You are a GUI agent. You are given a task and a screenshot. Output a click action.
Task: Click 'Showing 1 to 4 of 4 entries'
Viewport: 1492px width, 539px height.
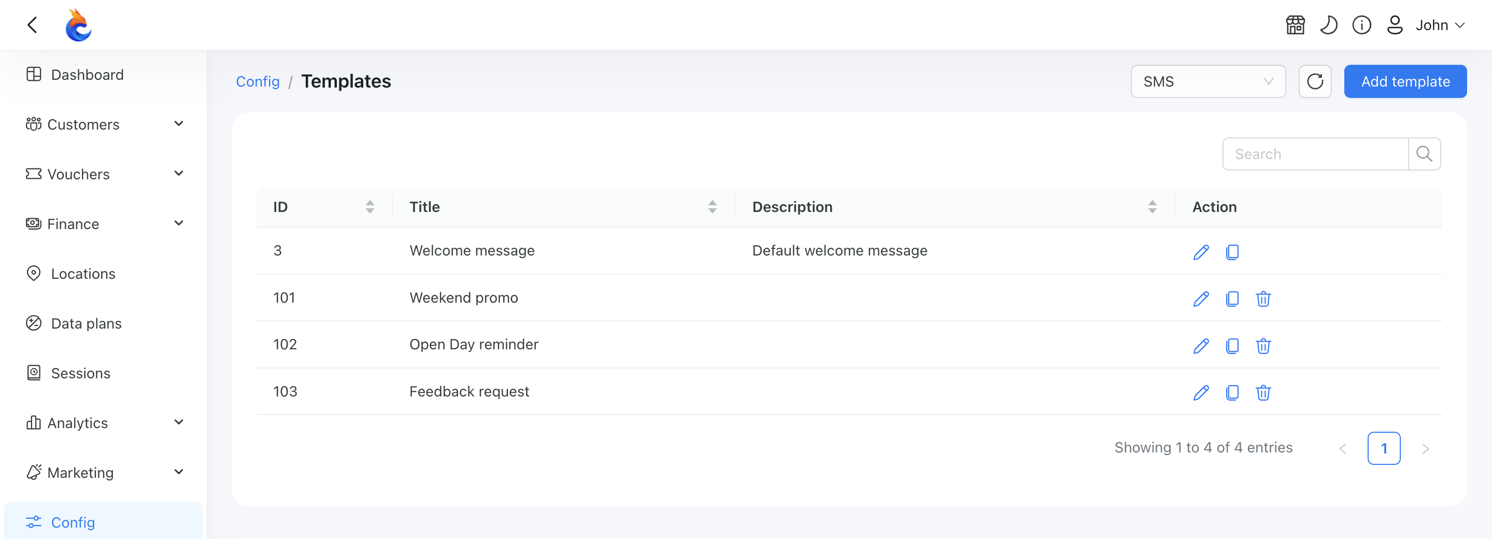click(x=1203, y=448)
